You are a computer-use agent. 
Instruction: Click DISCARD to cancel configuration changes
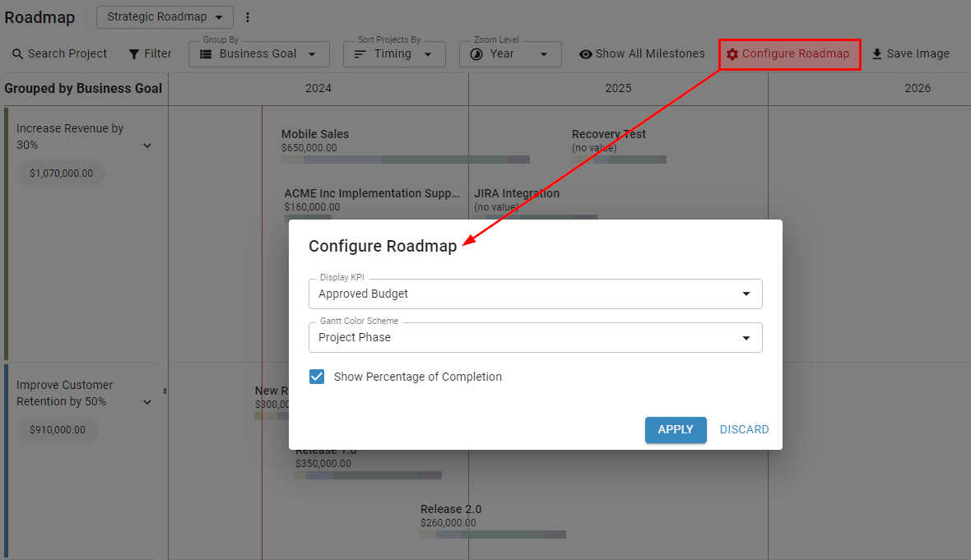744,429
